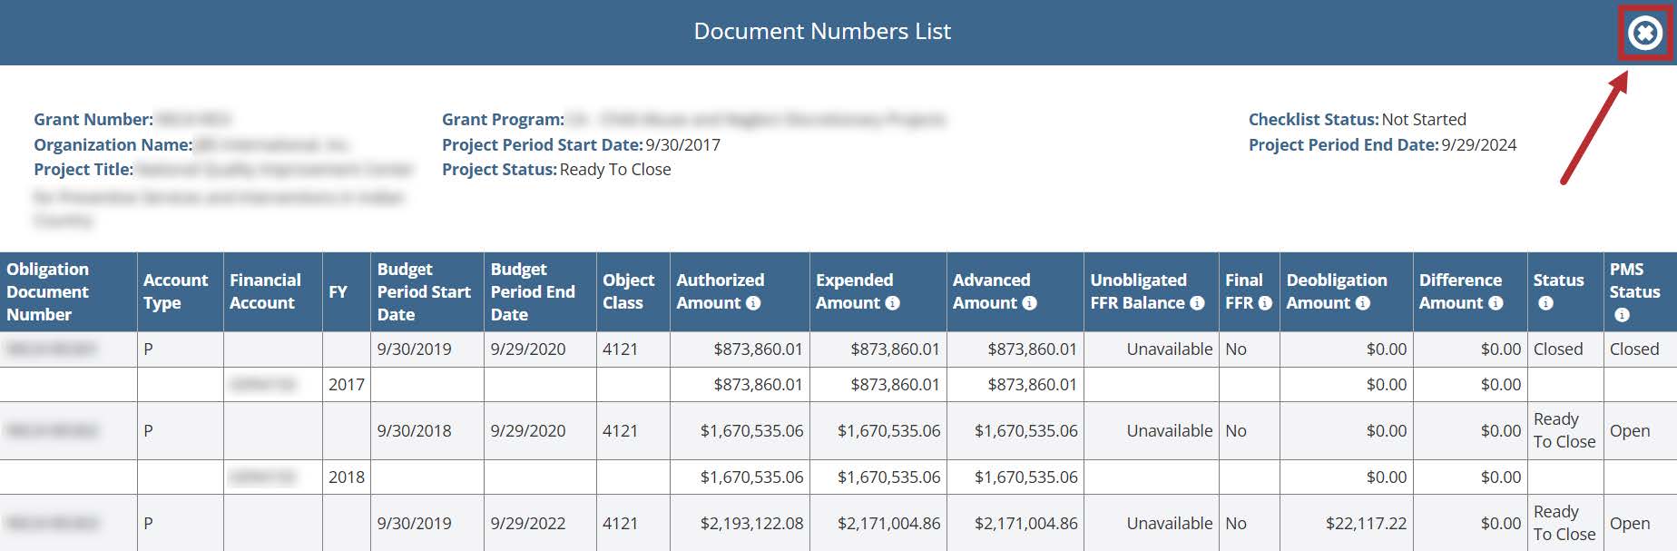The image size is (1677, 551).
Task: Click the PMS Status info icon
Action: (1622, 315)
